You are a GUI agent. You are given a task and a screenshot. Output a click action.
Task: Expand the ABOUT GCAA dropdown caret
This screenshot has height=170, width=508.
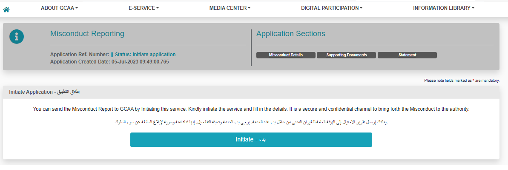[x=77, y=9]
